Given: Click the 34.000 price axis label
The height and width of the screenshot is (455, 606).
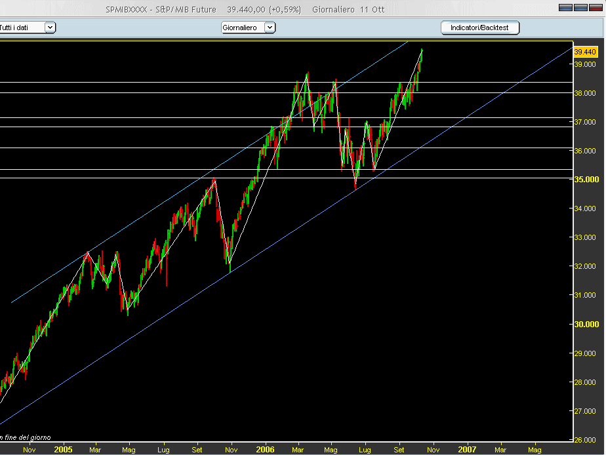Looking at the screenshot, I should coord(585,208).
